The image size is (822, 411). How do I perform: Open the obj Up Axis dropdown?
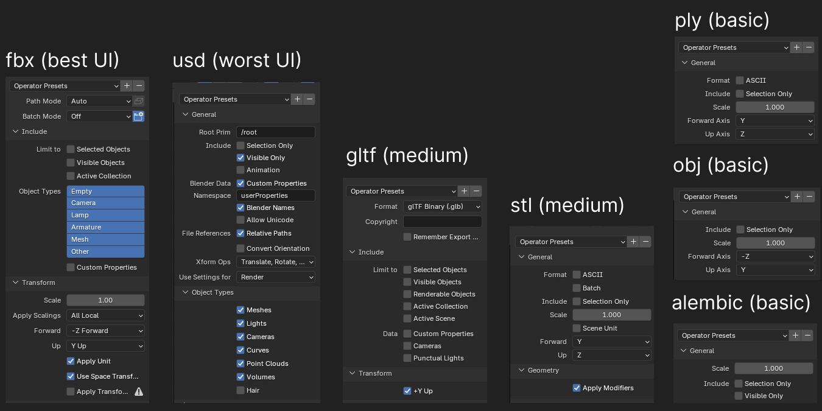(x=776, y=270)
